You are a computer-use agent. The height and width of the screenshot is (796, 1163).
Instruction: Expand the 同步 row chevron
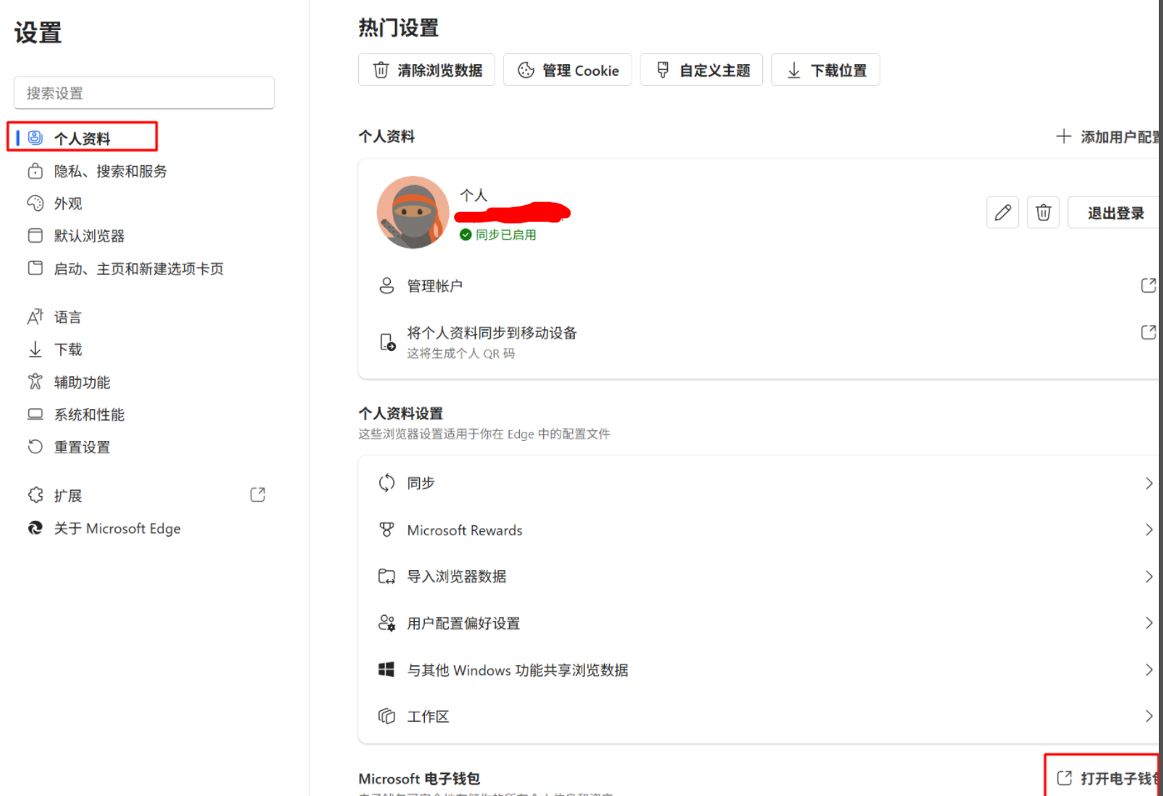pos(1149,483)
